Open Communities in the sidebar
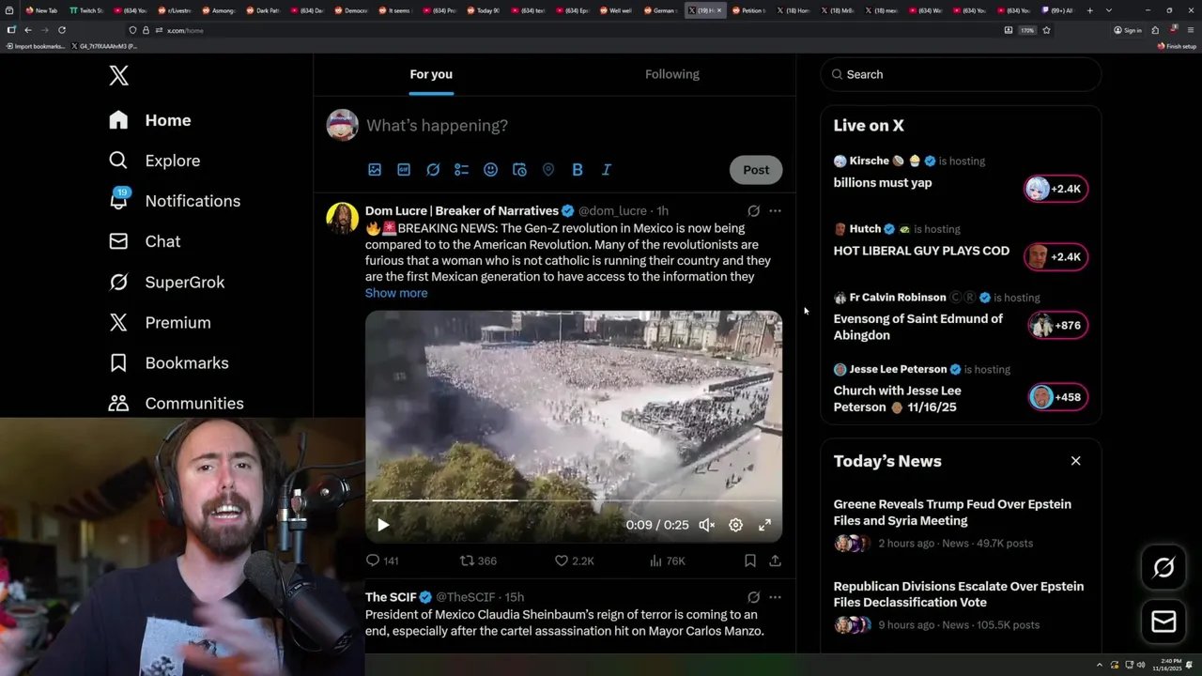Viewport: 1202px width, 676px height. [x=176, y=403]
